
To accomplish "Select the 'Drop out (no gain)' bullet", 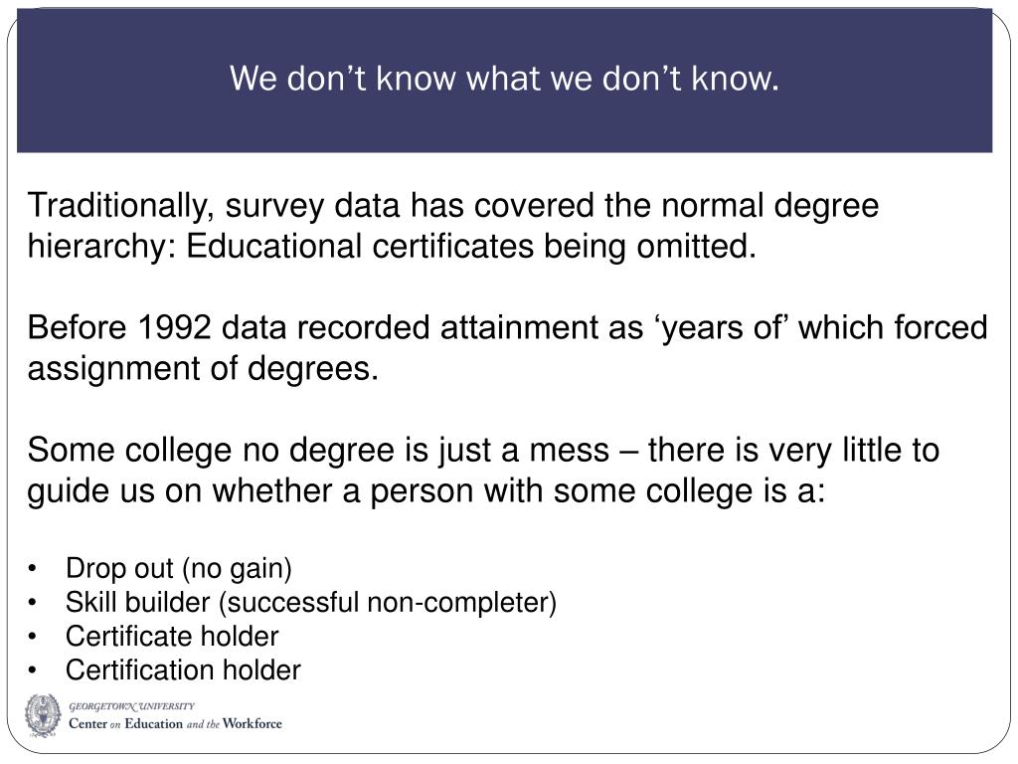I will (179, 568).
